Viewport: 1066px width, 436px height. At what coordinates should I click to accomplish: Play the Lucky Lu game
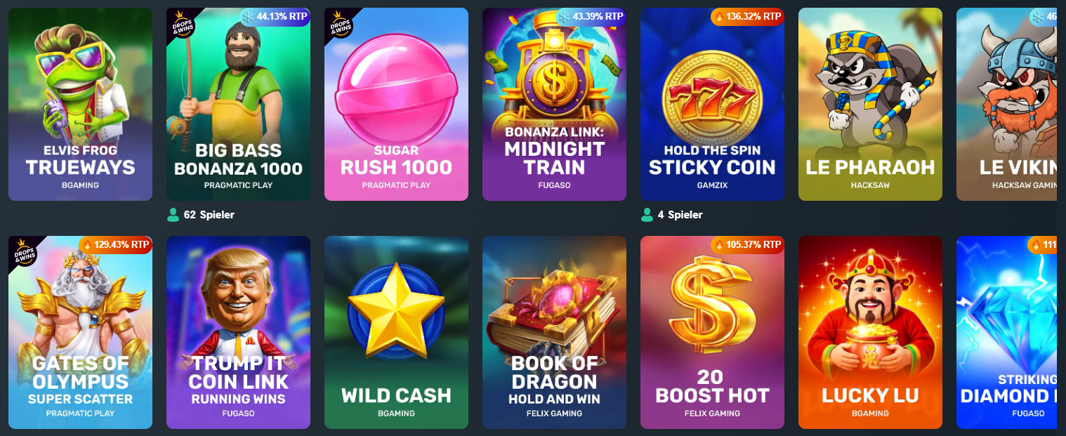point(870,332)
